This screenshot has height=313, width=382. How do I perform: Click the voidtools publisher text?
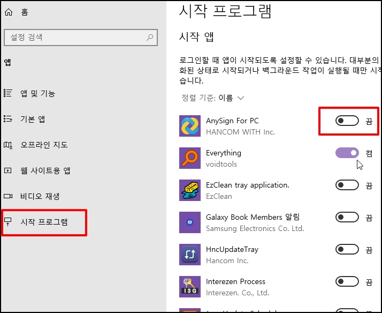[x=221, y=164]
